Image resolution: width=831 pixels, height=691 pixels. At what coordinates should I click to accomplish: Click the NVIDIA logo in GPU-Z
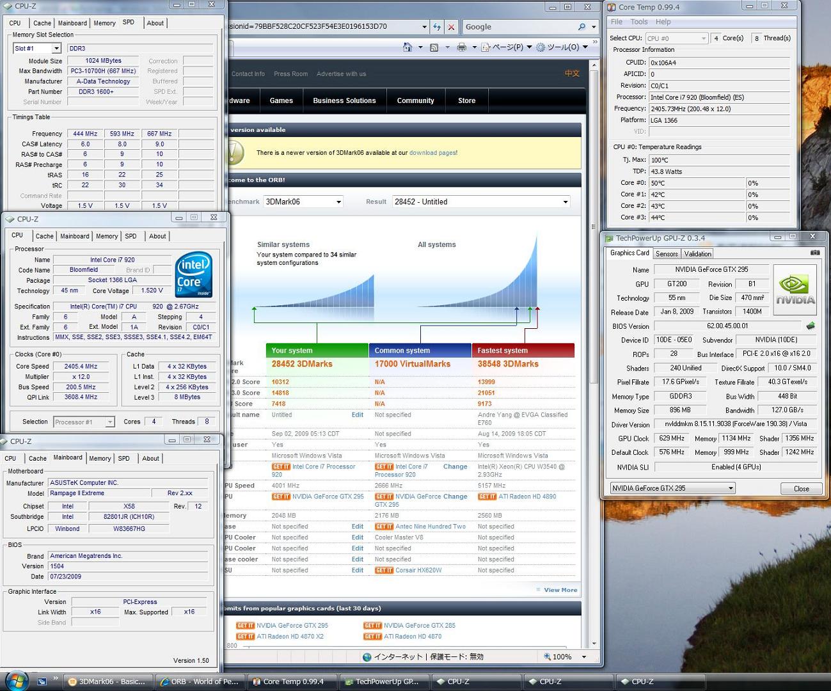click(795, 290)
